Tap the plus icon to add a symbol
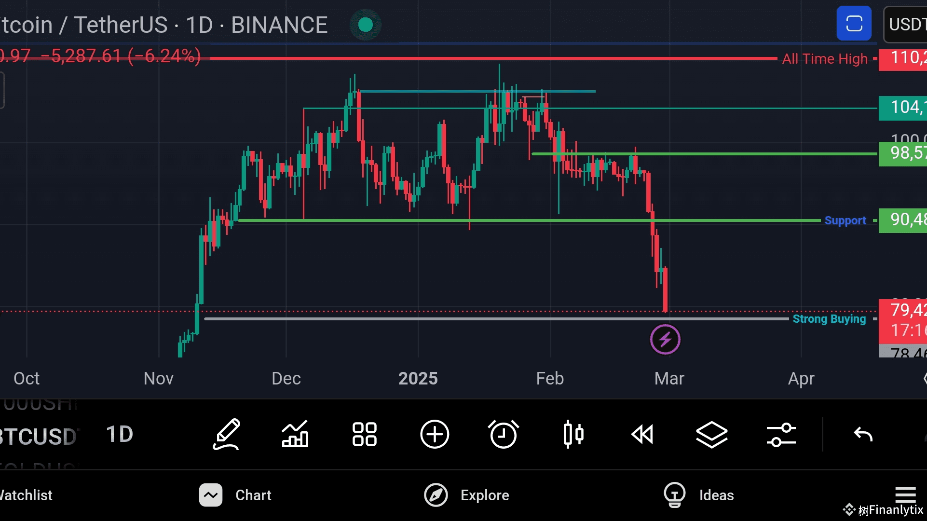 pyautogui.click(x=434, y=434)
